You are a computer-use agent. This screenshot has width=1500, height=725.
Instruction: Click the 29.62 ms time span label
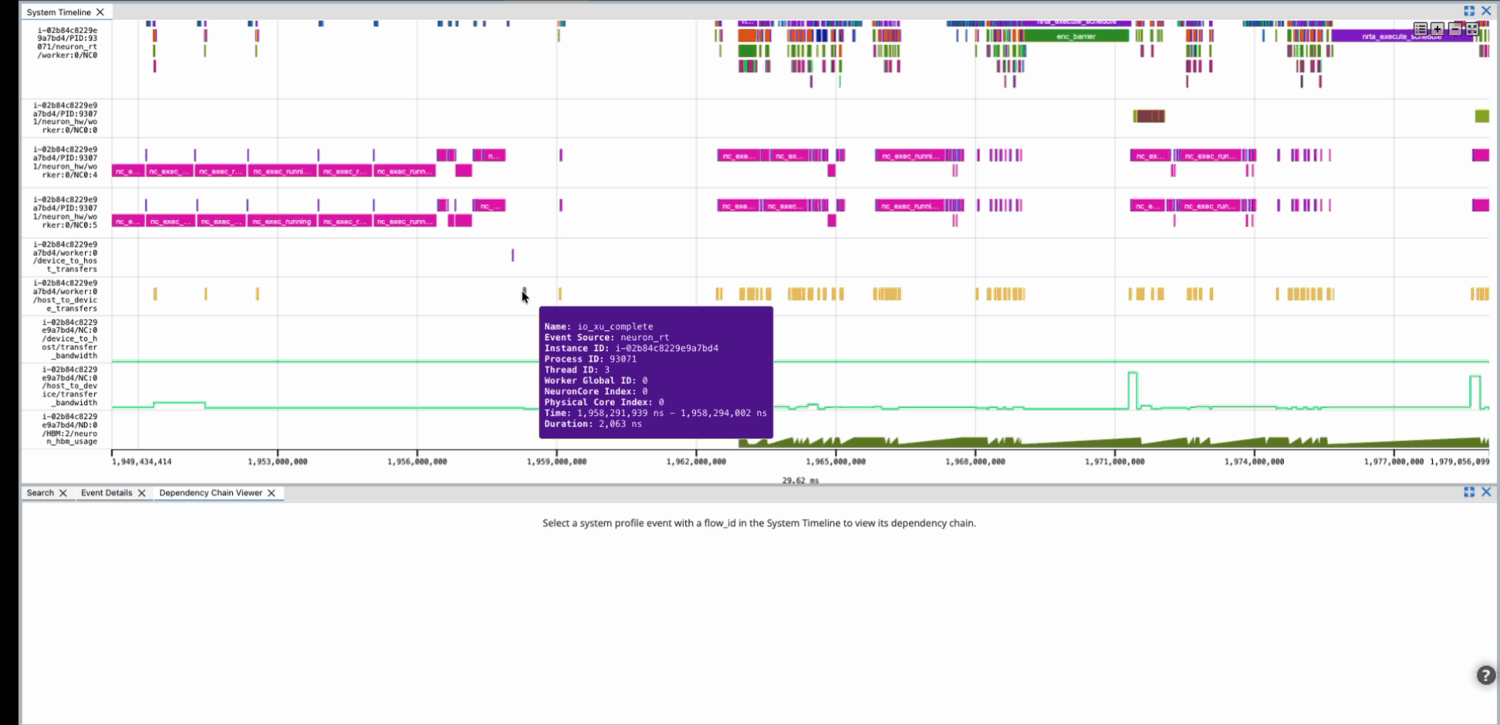[x=800, y=480]
